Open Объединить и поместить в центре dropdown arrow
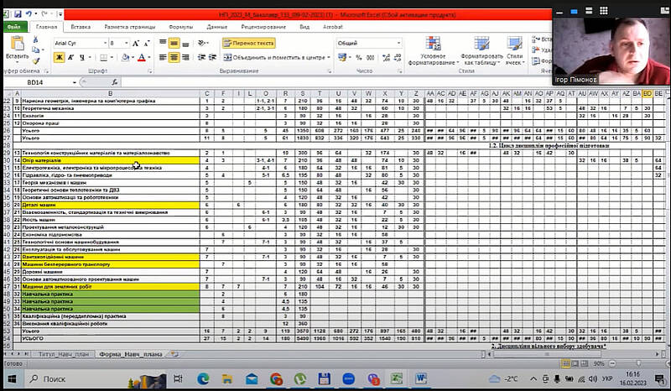Screen dimensions: 671x391 click(329, 57)
